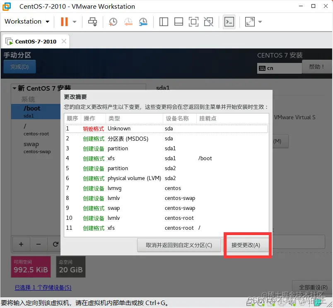Close the CentOS-7-2010 tab

(64, 41)
